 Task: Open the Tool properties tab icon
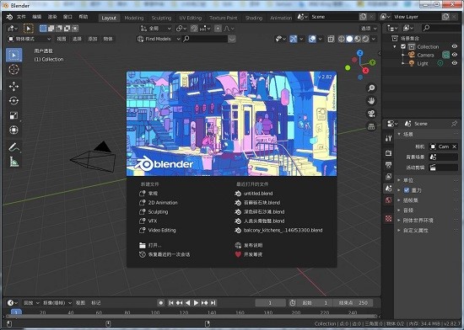click(x=389, y=138)
